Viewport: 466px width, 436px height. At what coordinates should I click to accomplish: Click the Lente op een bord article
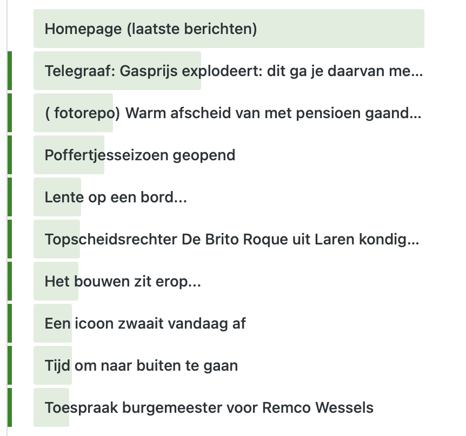116,197
